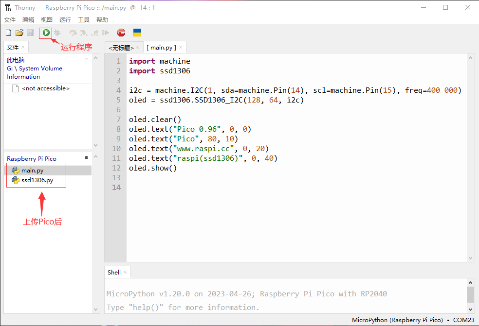Click the New file icon
Image resolution: width=479 pixels, height=326 pixels.
tap(8, 33)
